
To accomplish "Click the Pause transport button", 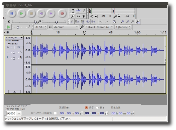I will (x=12, y=14).
